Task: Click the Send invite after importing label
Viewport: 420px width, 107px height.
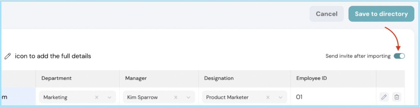Action: coord(358,56)
